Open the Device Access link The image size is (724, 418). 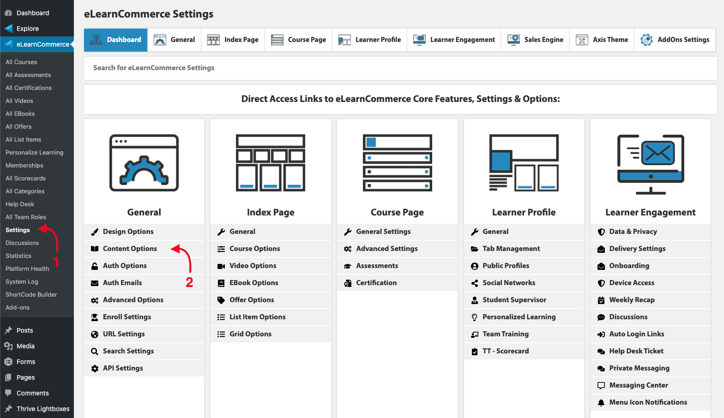click(x=632, y=283)
